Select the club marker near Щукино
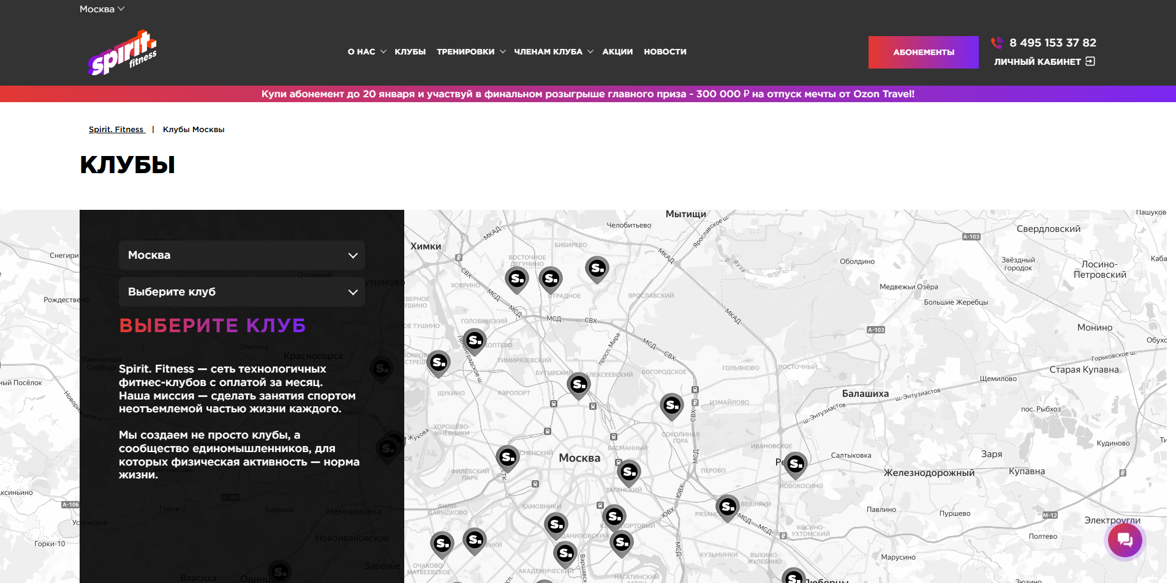Image resolution: width=1176 pixels, height=583 pixels. point(439,363)
